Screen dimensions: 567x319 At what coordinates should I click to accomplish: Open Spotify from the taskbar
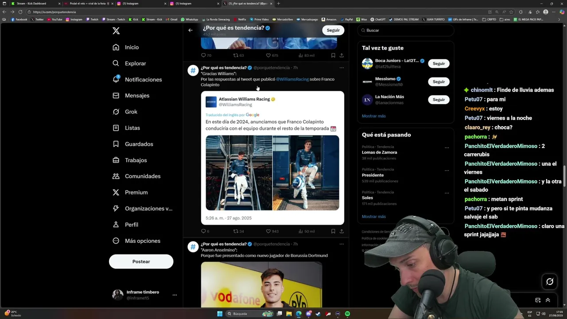click(x=347, y=314)
